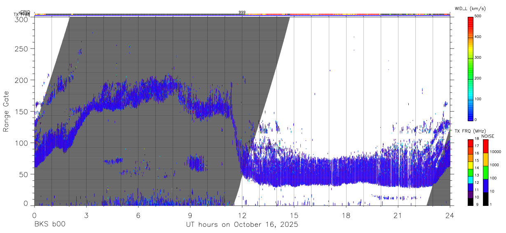
Task: Click the spectral width gradient colorbar
Action: (x=471, y=68)
